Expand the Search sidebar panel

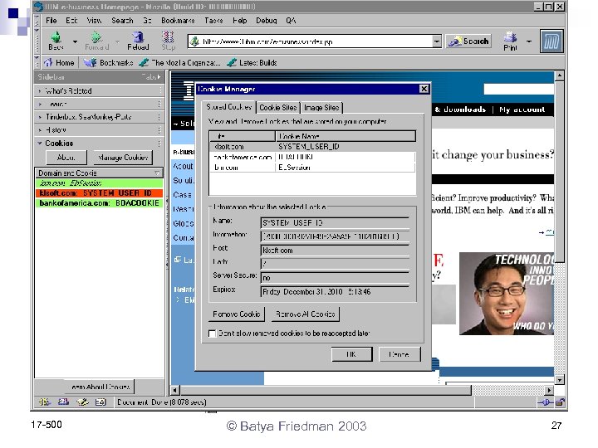tap(98, 104)
